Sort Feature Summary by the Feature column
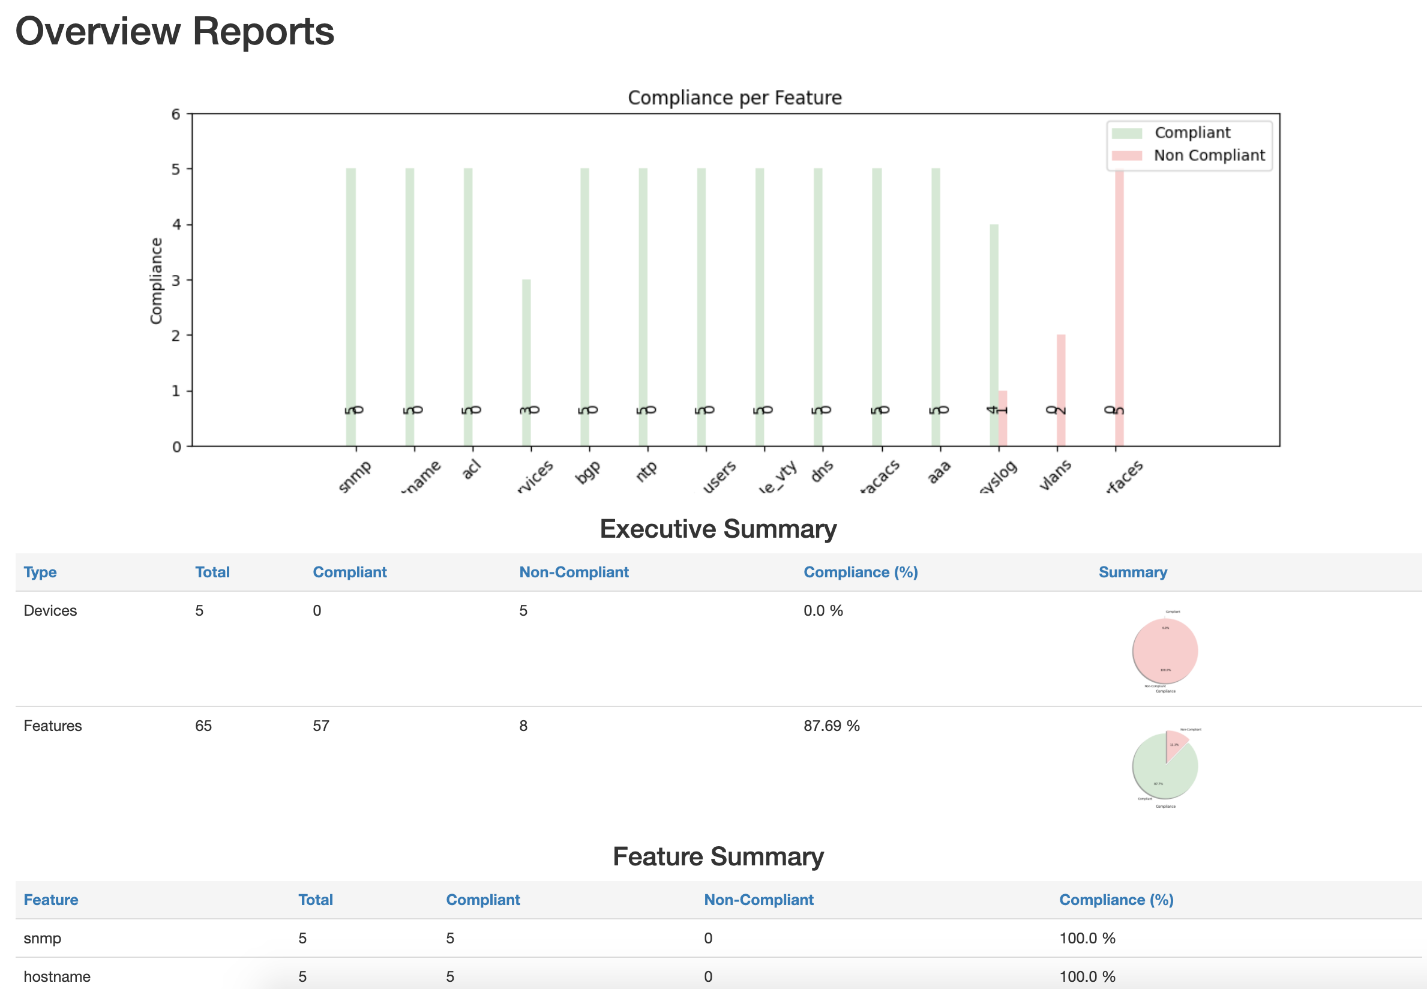This screenshot has width=1427, height=989. click(x=51, y=899)
